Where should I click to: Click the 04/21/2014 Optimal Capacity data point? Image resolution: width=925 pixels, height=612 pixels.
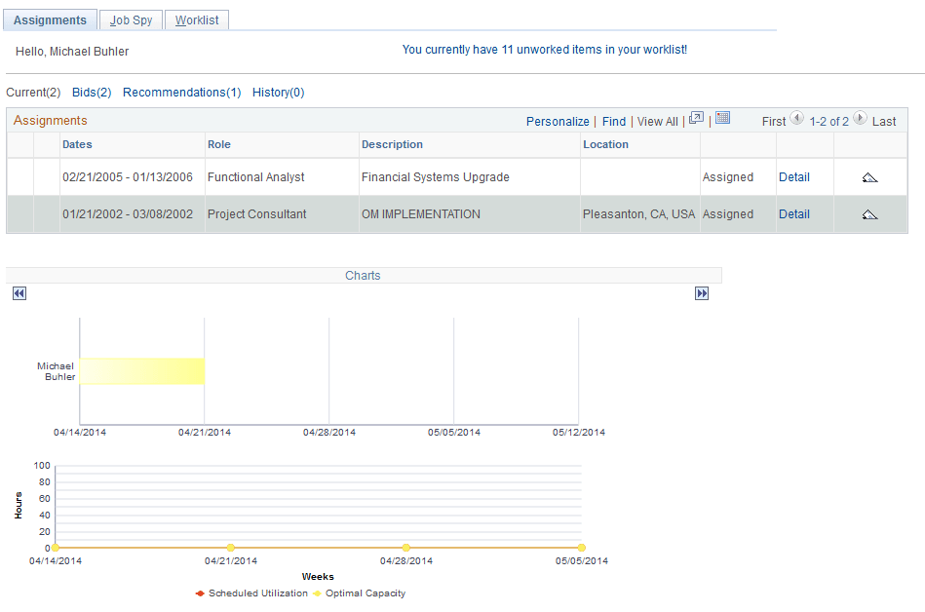231,548
